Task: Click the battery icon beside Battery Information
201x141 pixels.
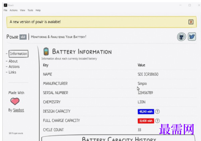Action: pos(46,52)
